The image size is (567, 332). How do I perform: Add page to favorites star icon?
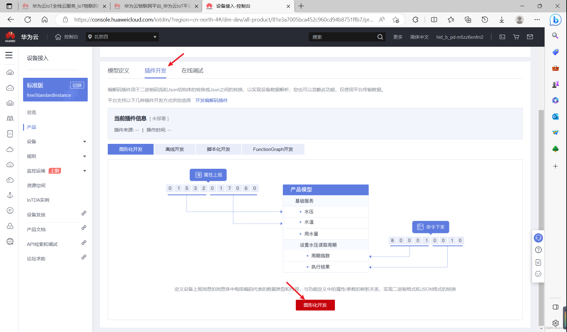(x=396, y=20)
